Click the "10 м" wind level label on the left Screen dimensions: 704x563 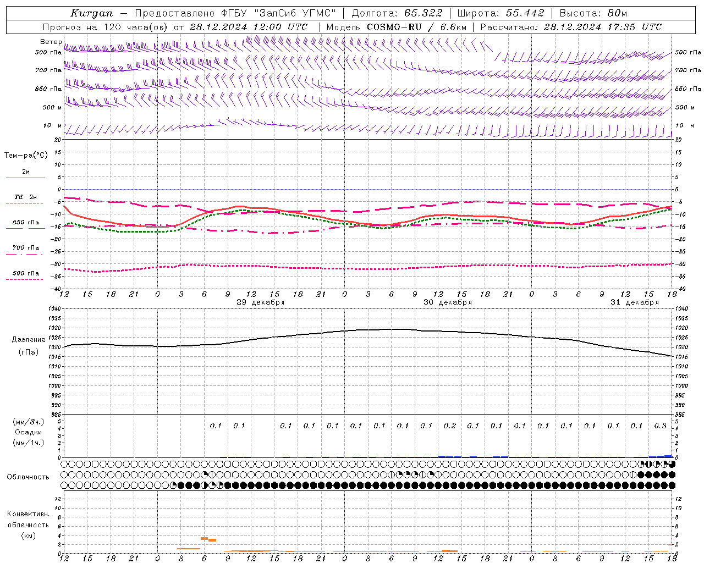(x=53, y=126)
